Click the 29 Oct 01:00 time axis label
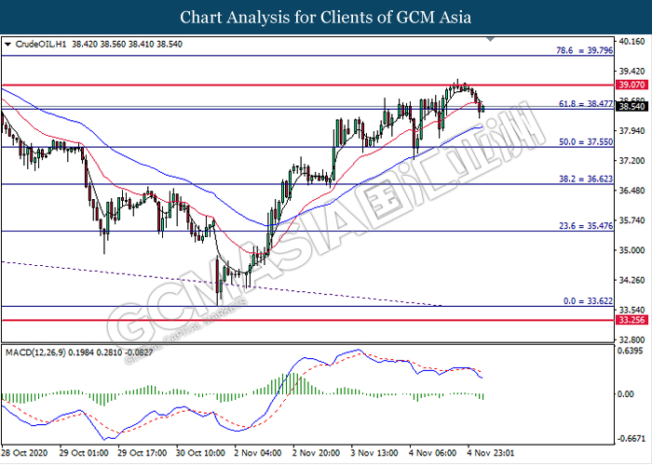Viewport: 652px width, 465px height. click(x=84, y=453)
